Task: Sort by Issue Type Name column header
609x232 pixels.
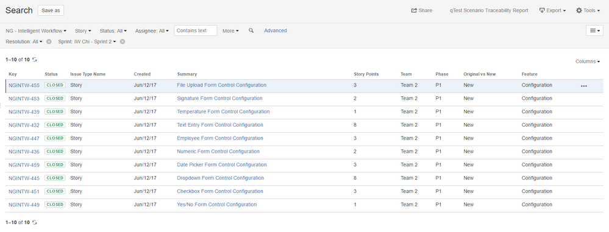Action: (x=88, y=74)
